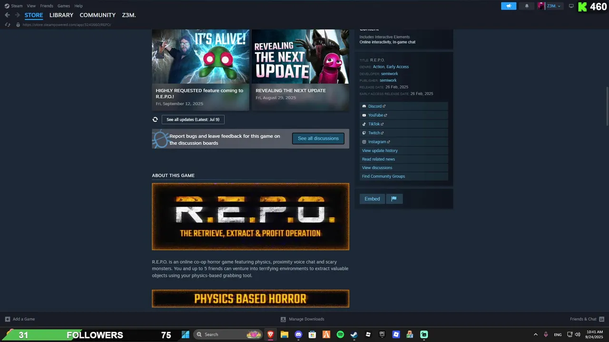Switch to the STORE tab
Image resolution: width=609 pixels, height=342 pixels.
[x=34, y=15]
